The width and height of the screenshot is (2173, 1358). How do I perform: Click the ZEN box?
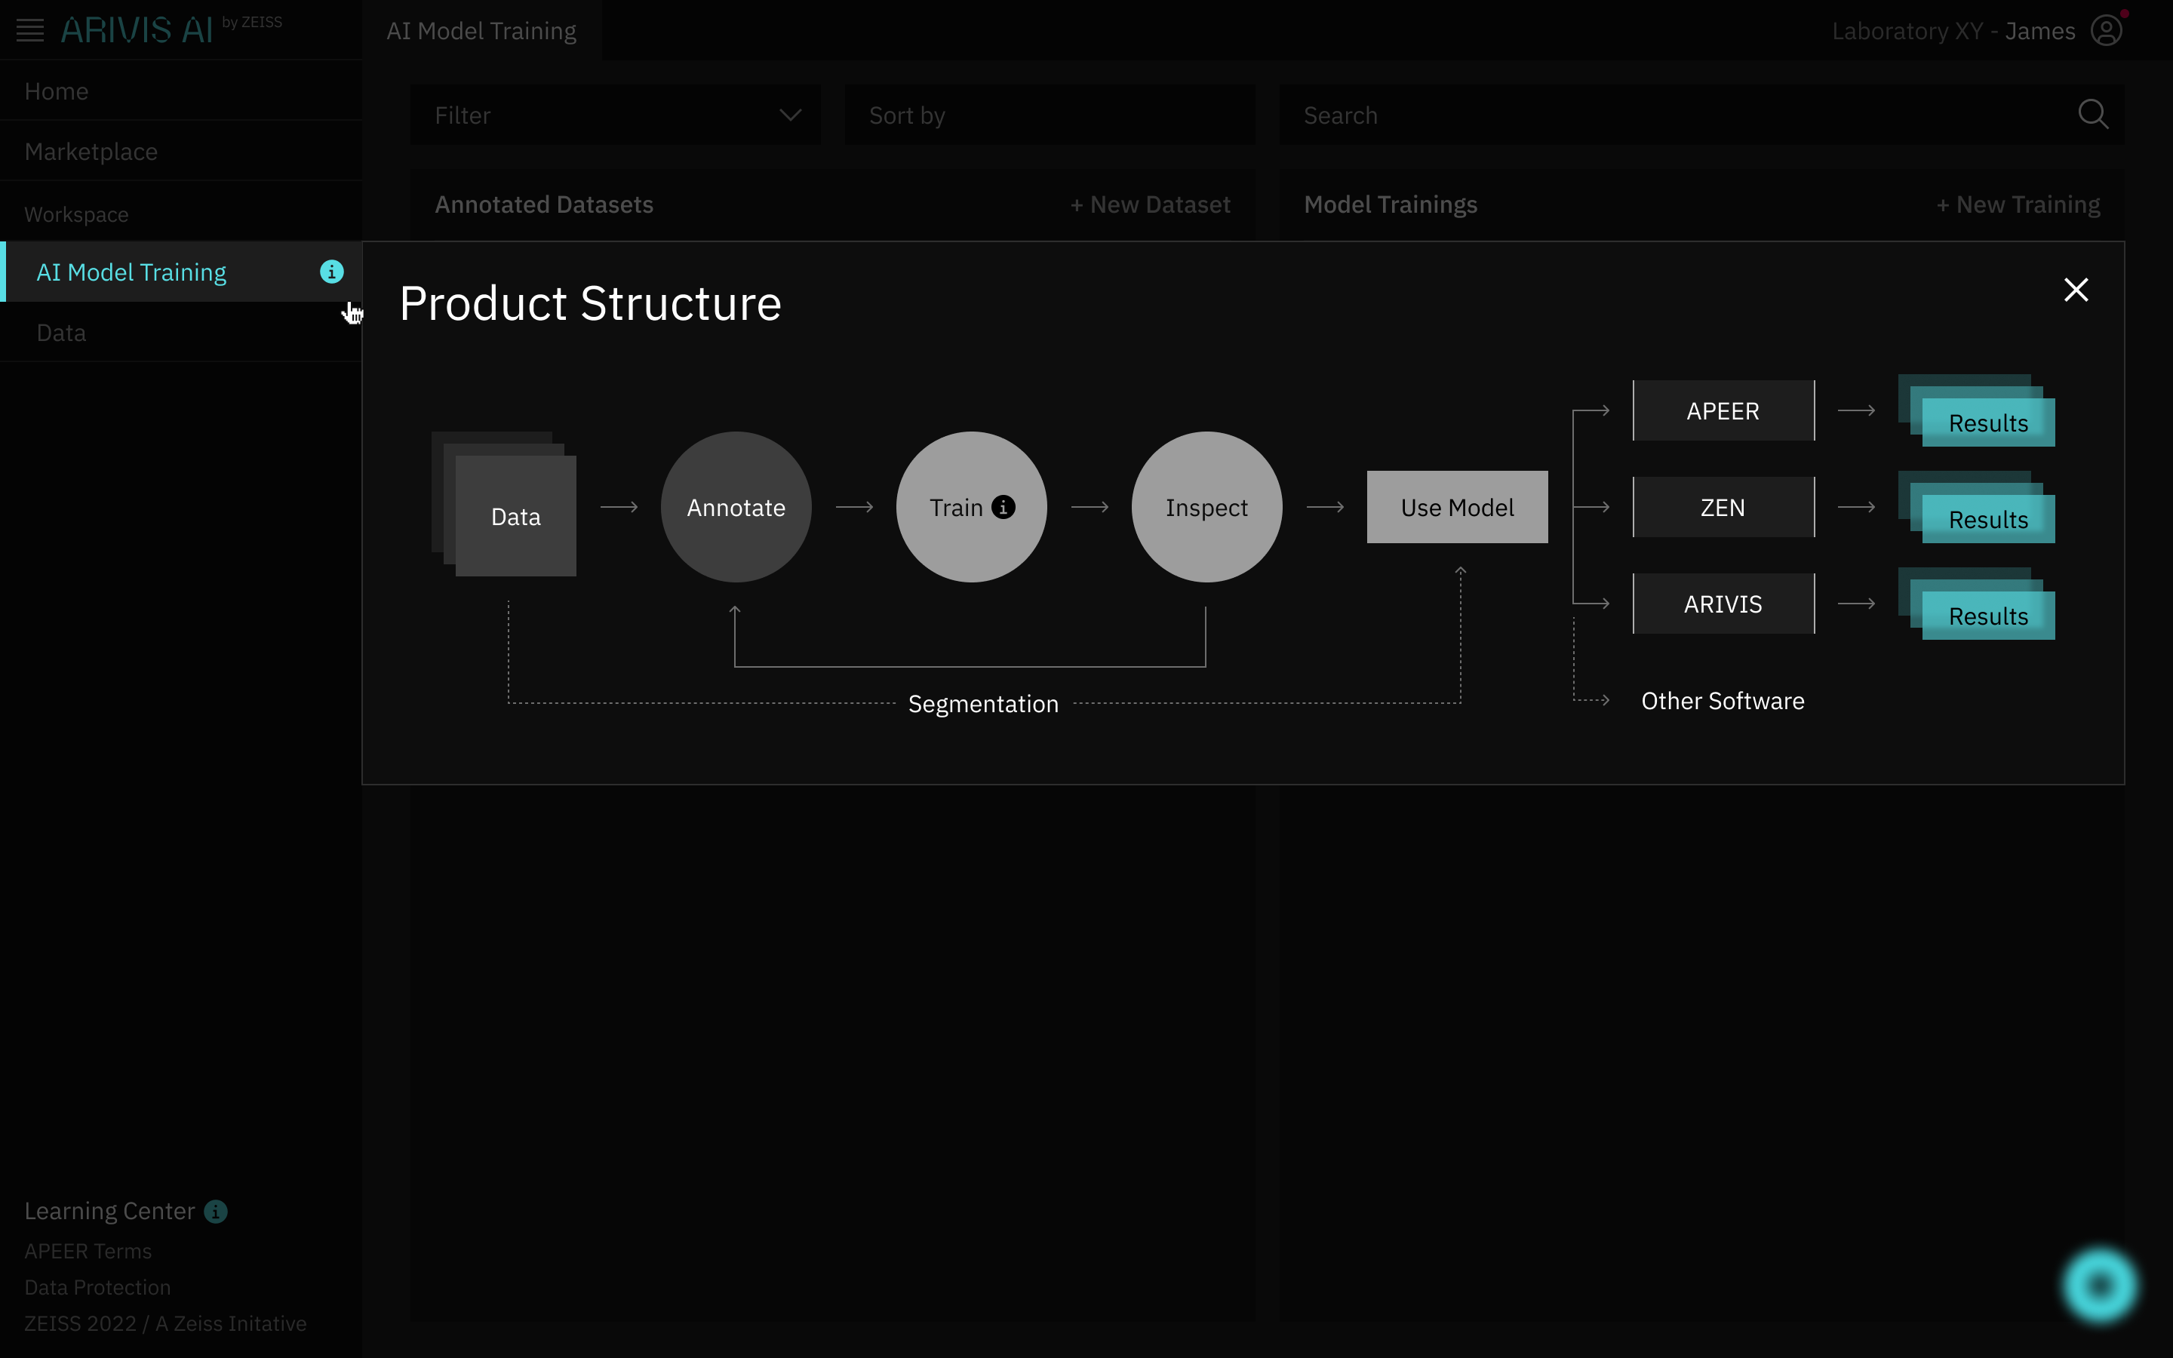click(x=1723, y=508)
